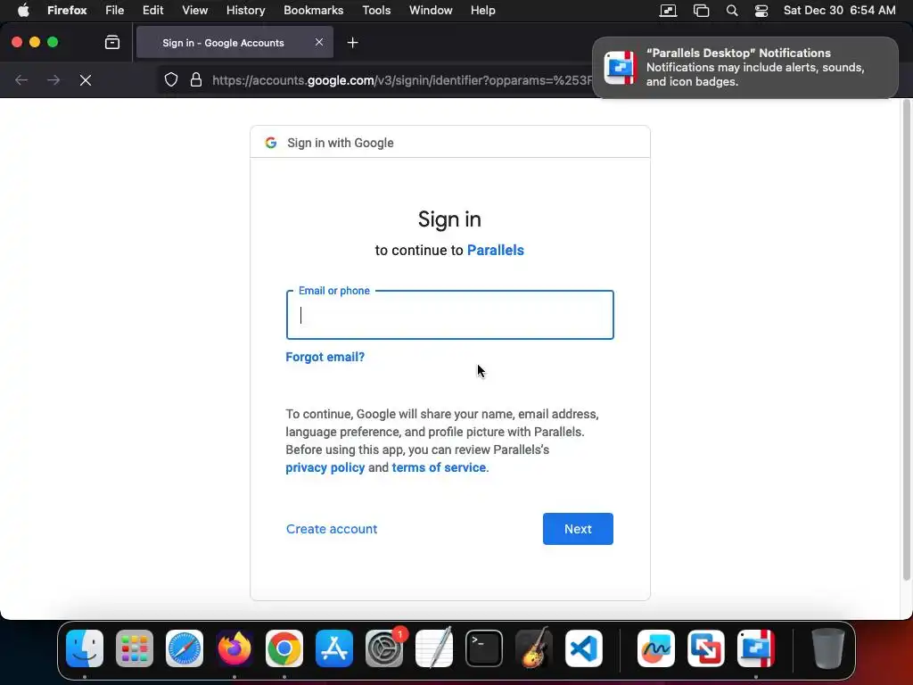The height and width of the screenshot is (685, 913).
Task: Open the Window menu
Action: pyautogui.click(x=431, y=11)
